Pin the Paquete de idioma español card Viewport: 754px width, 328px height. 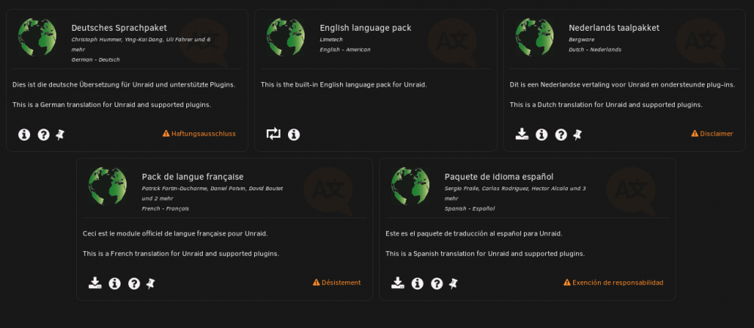pyautogui.click(x=453, y=284)
